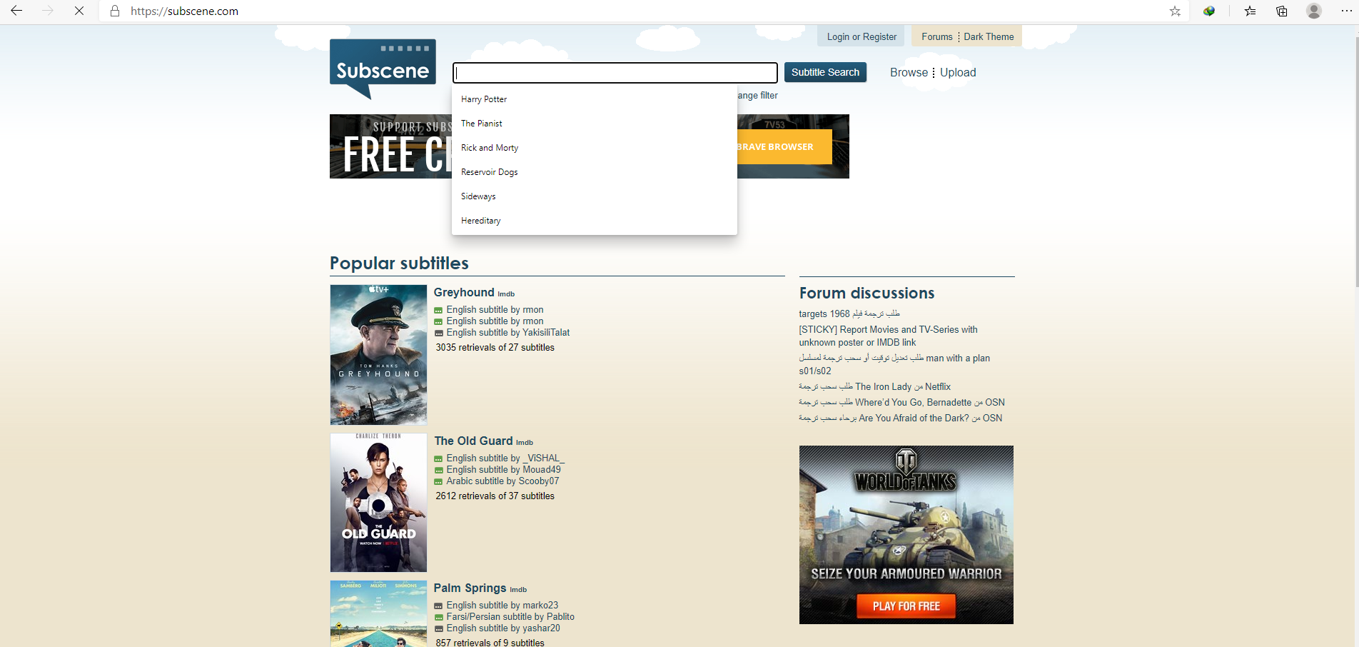The width and height of the screenshot is (1359, 647).
Task: Click the partly hidden change filter link
Action: coord(757,96)
